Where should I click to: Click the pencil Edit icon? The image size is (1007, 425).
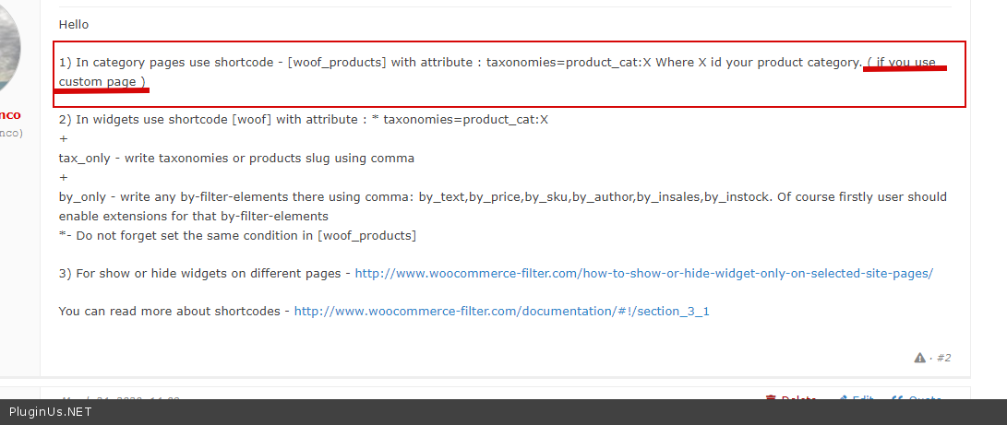click(x=842, y=400)
